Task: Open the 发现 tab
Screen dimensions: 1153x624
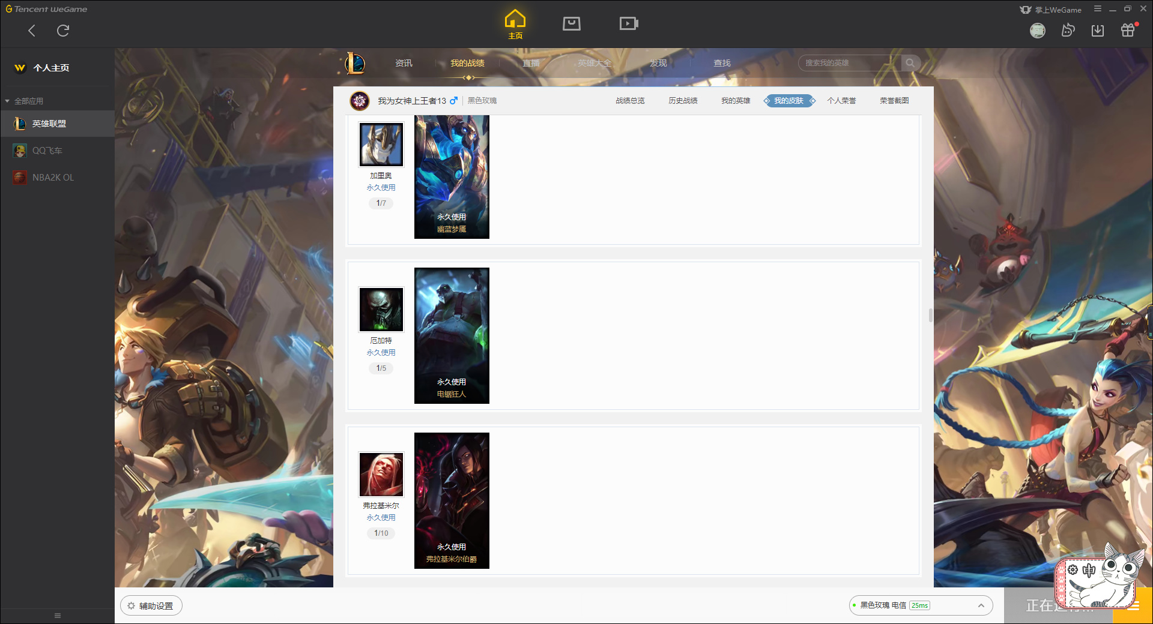Action: coord(658,63)
